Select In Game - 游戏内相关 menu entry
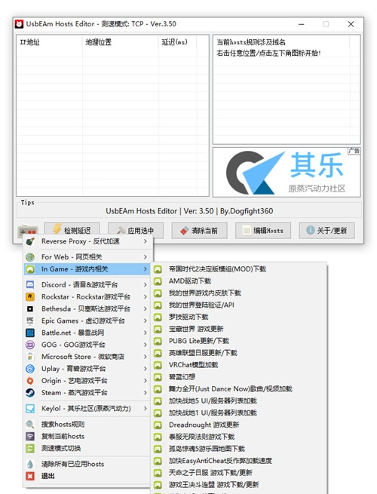Screen dimensions: 377x494 click(x=87, y=269)
